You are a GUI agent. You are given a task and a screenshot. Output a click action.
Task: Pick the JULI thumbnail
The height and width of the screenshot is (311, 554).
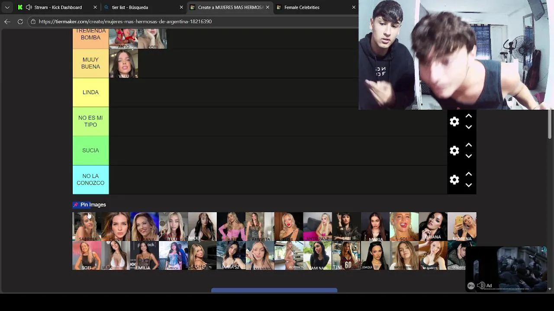[x=231, y=226]
